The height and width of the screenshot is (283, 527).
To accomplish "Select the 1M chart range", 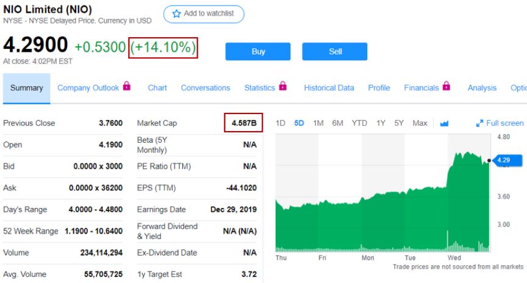I will pyautogui.click(x=318, y=123).
